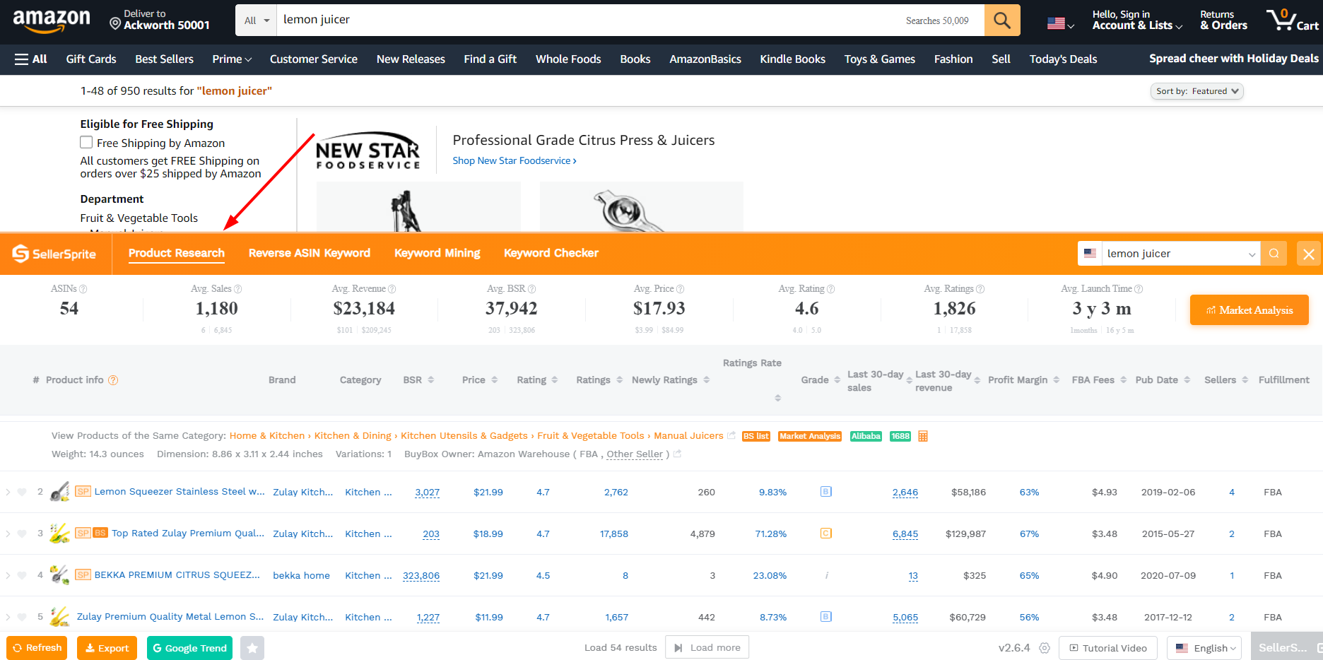Click Shop New Star Foodservice link

(514, 161)
